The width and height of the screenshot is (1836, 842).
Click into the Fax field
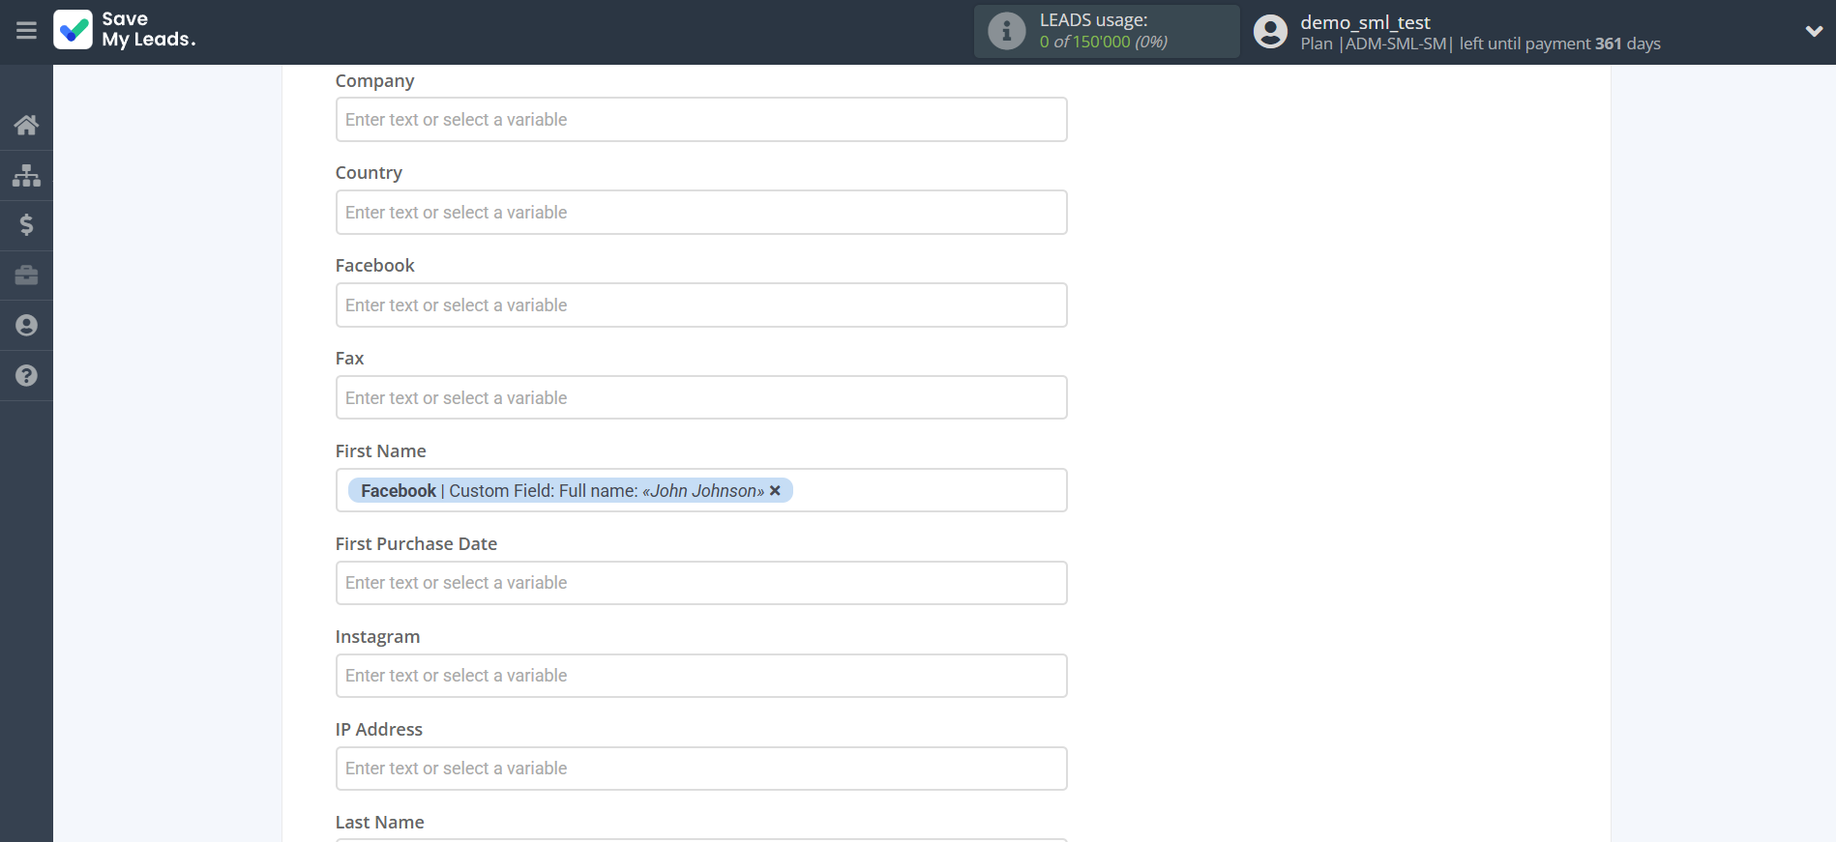(x=700, y=398)
